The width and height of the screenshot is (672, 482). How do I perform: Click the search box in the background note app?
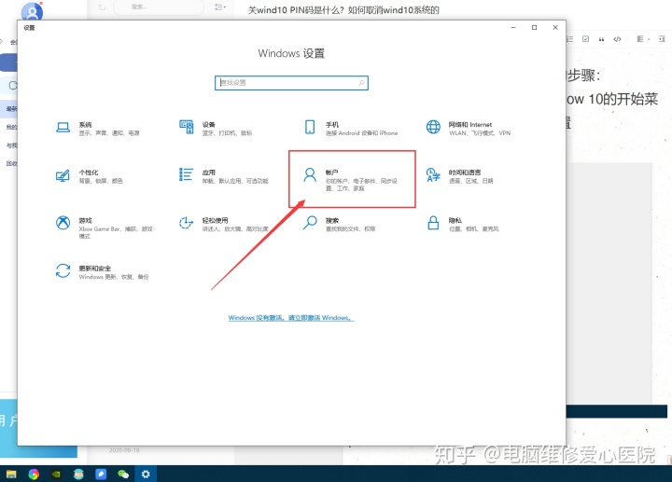click(159, 7)
